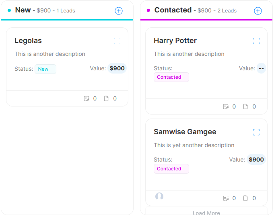
Task: Click the empty value on Harry Potter
Action: pyautogui.click(x=262, y=68)
